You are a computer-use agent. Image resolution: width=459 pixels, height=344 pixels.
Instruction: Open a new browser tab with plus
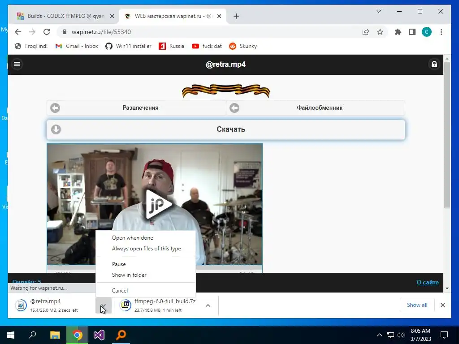click(236, 17)
